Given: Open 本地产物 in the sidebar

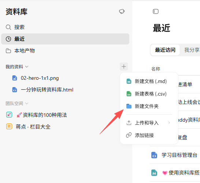Looking at the screenshot, I should pos(65,51).
